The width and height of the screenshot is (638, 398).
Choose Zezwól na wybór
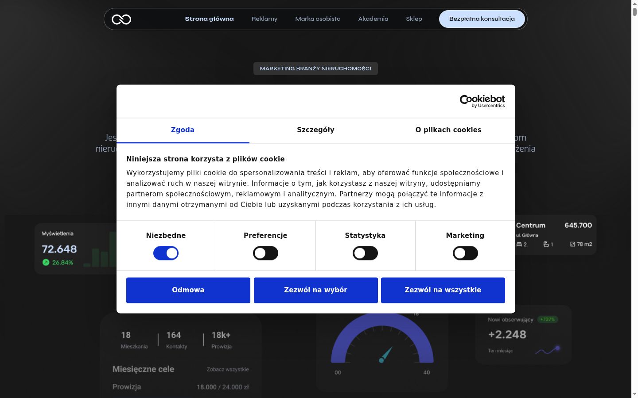[315, 290]
